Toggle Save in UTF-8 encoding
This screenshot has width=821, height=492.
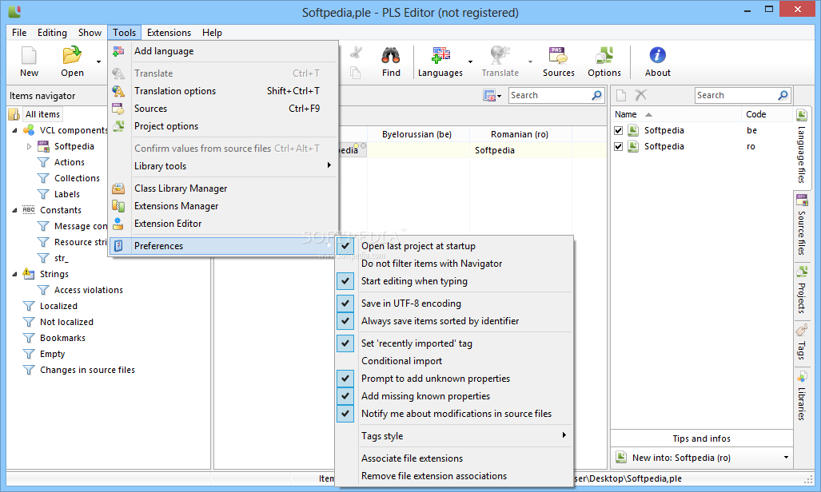tap(454, 304)
